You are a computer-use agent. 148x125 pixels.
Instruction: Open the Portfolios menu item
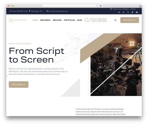click(x=69, y=20)
